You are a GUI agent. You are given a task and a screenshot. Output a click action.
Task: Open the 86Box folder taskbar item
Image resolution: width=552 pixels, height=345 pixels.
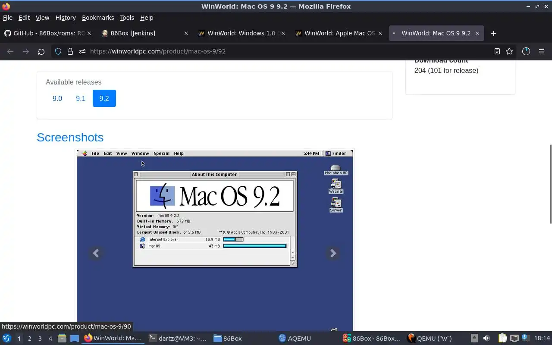(x=243, y=339)
